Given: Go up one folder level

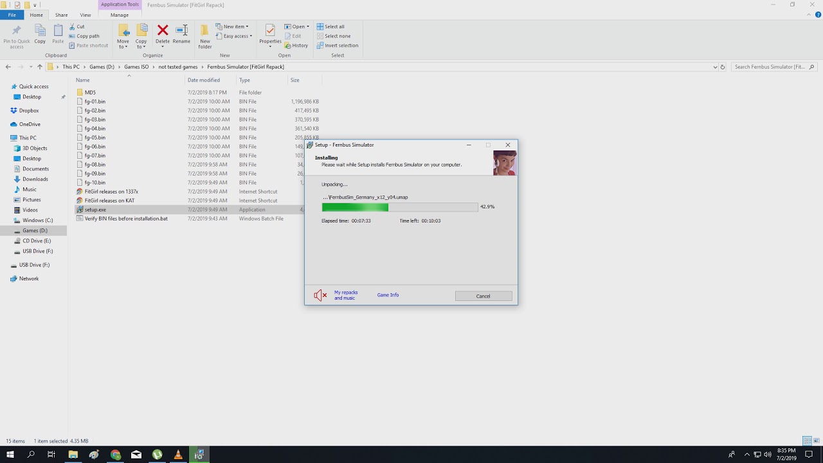Looking at the screenshot, I should tap(40, 67).
